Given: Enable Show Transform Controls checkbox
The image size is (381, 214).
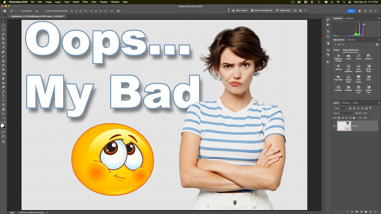Looking at the screenshot, I should pos(45,11).
